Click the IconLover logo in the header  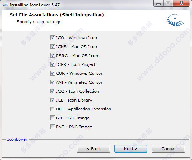click(x=175, y=20)
